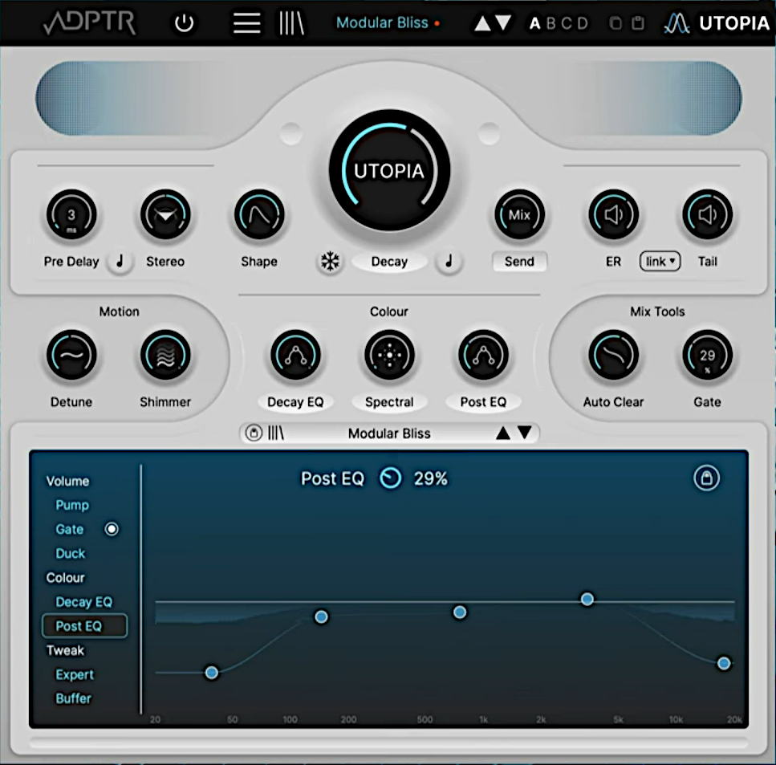The image size is (776, 765).
Task: Open the link dropdown between ER and Tail
Action: pos(660,261)
